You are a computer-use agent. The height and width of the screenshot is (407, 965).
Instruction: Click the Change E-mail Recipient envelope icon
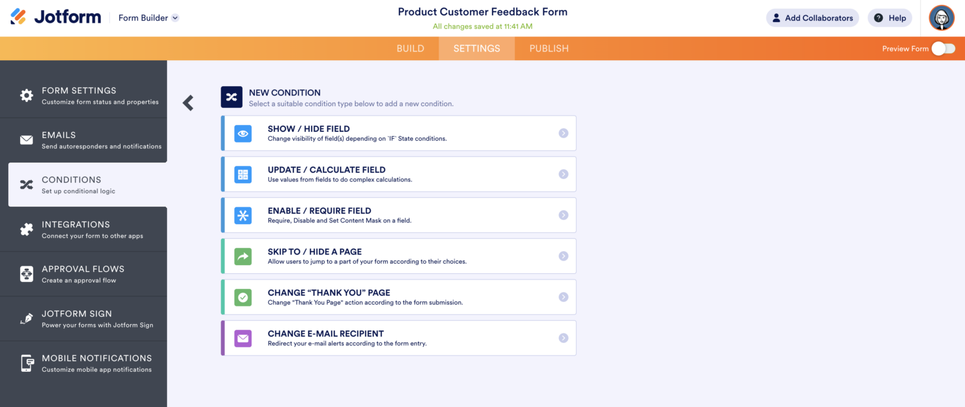243,338
